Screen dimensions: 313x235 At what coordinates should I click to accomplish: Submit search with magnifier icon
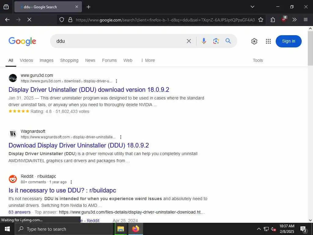(x=228, y=41)
